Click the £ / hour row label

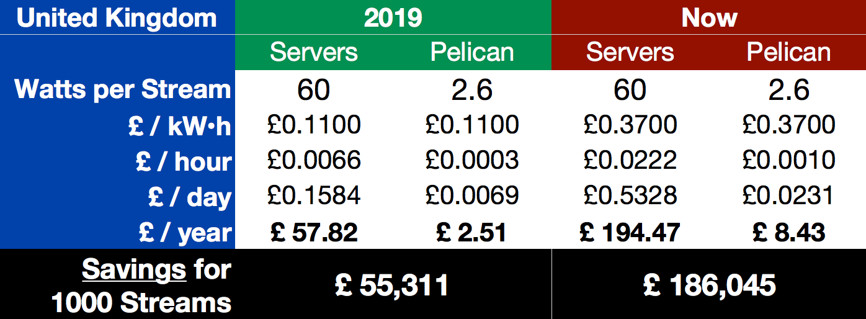pyautogui.click(x=184, y=161)
